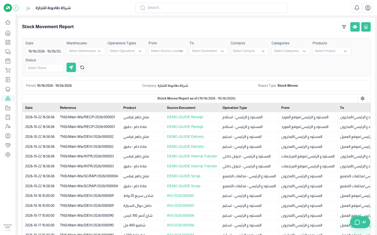Select the inventory cubes sidebar icon
The height and width of the screenshot is (235, 377).
tap(8, 98)
